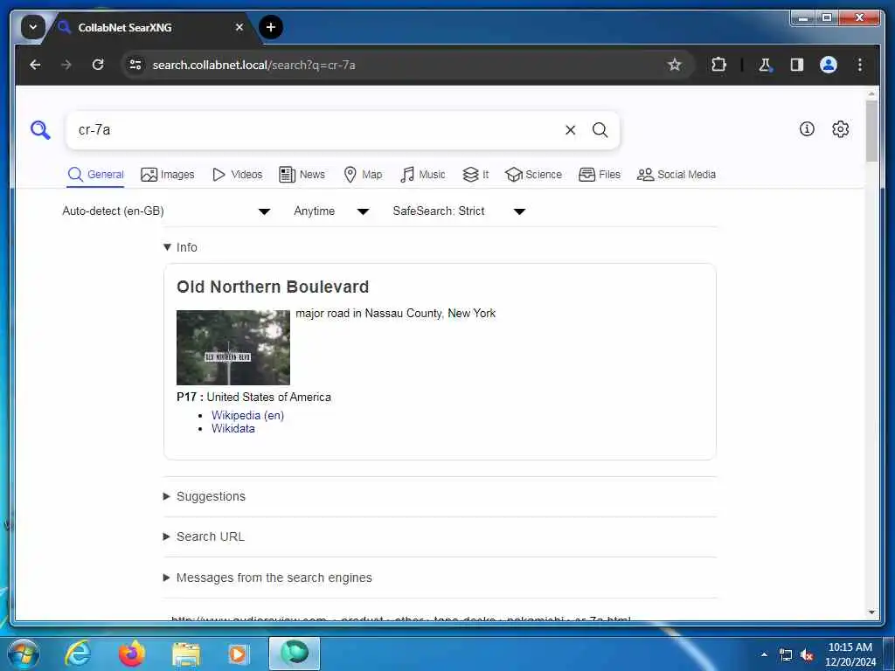Image resolution: width=895 pixels, height=671 pixels.
Task: Click the Old Northern Boulevard thumbnail image
Action: click(x=232, y=348)
